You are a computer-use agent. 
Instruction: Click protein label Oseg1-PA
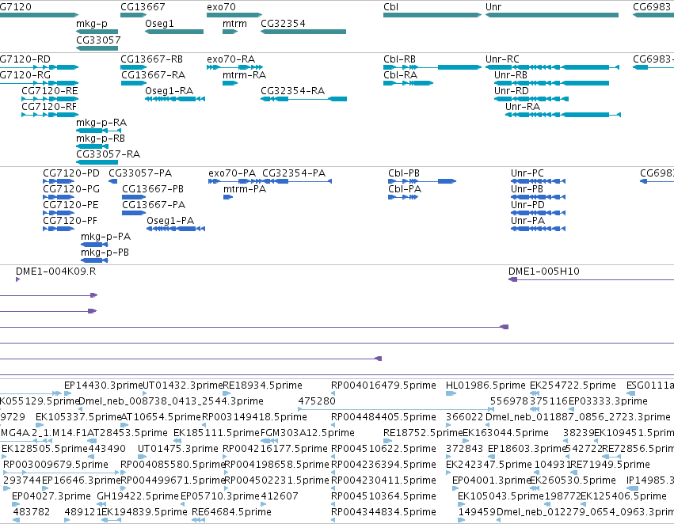170,220
